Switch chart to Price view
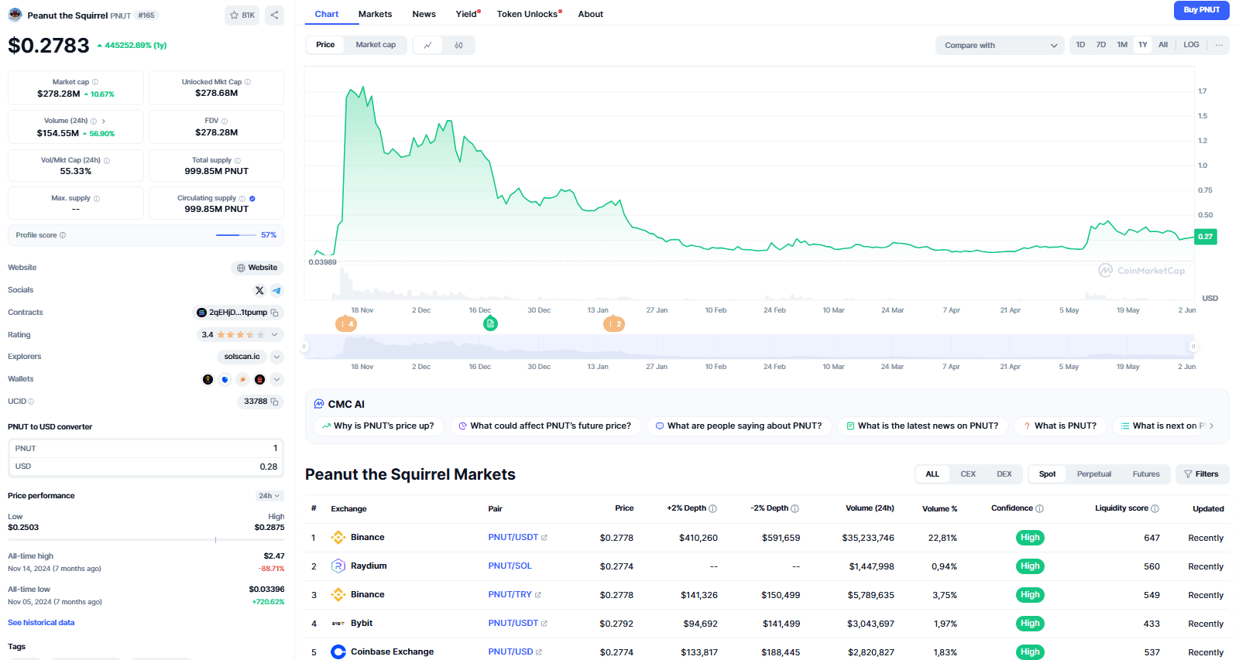The width and height of the screenshot is (1239, 660). (325, 45)
